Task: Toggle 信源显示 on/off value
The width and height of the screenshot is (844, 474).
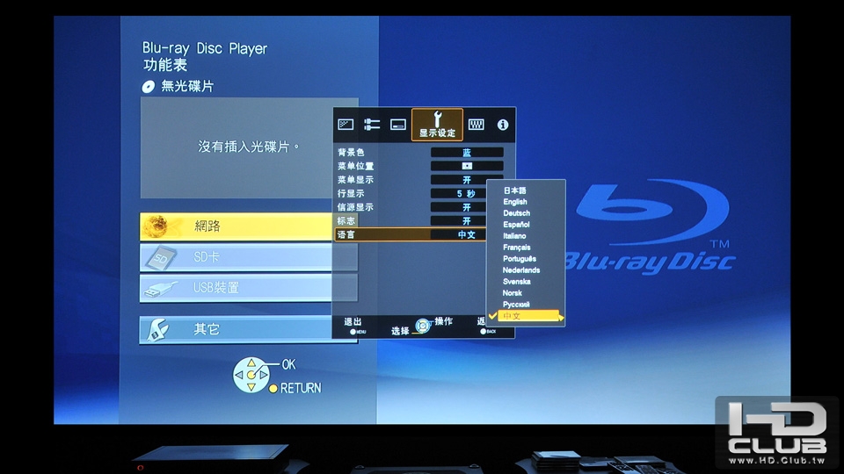Action: click(x=467, y=207)
